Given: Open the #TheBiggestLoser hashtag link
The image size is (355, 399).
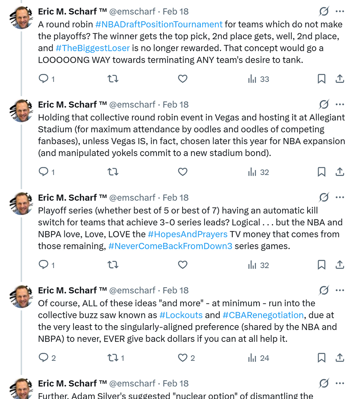Looking at the screenshot, I should 92,48.
